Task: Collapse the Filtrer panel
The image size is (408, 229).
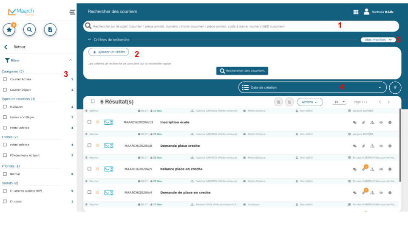Action: coord(70,61)
